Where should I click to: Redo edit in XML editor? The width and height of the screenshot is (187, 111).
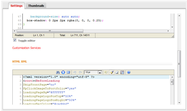click(x=80, y=72)
